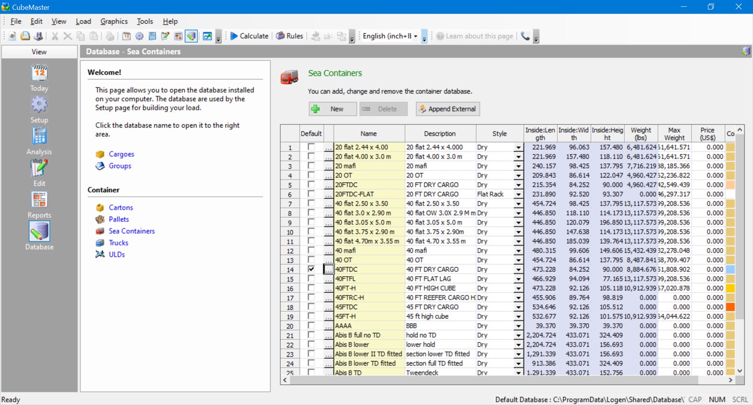Click the new load document toolbar icon
The image size is (753, 405).
pos(12,36)
